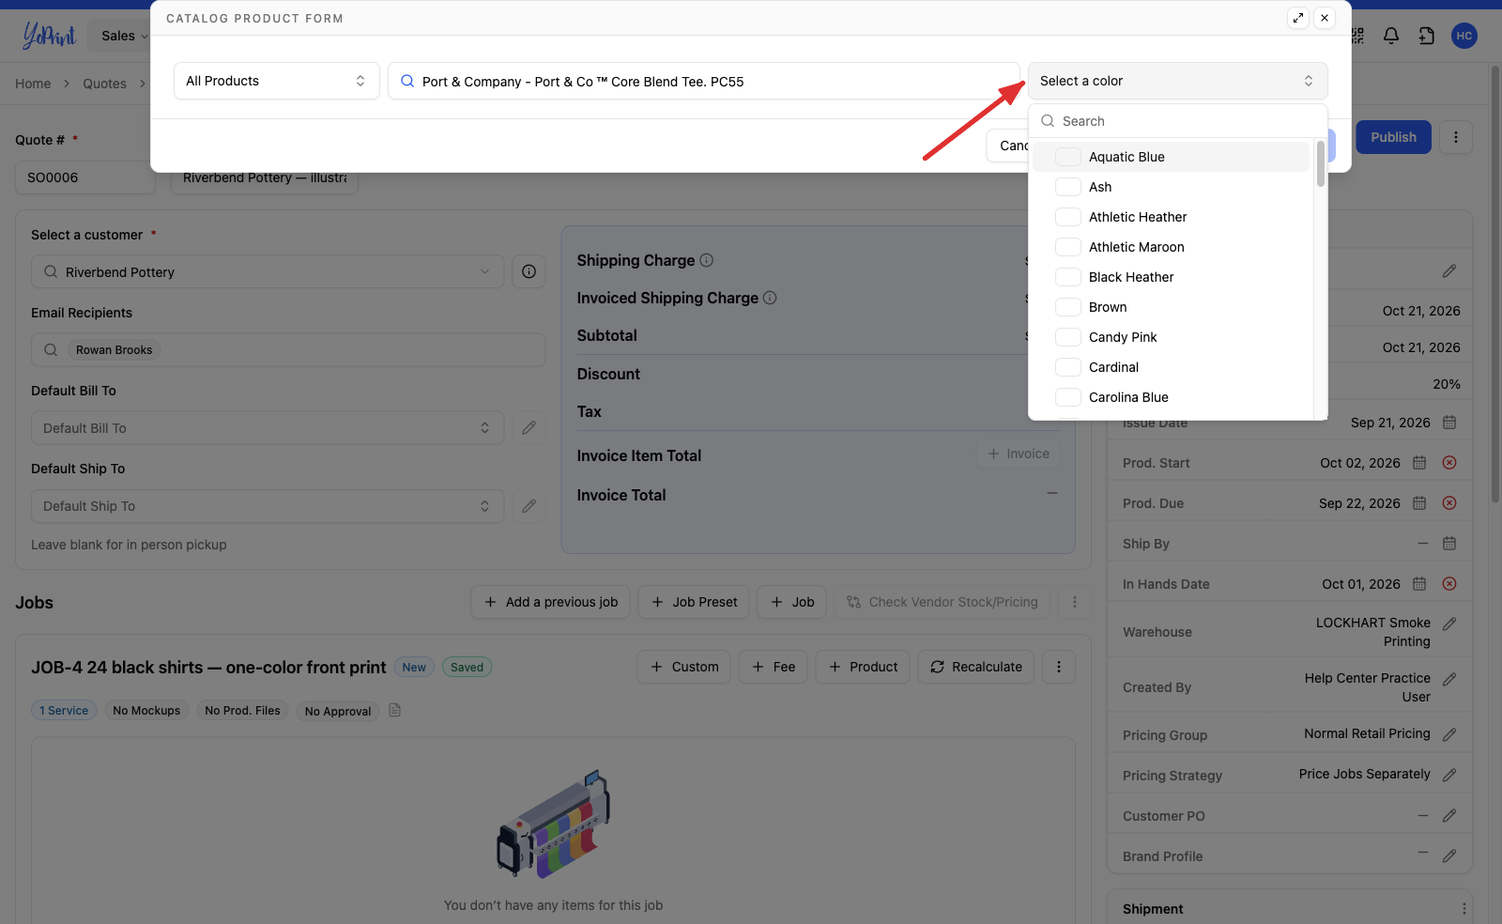Open the All Products dropdown
The image size is (1502, 924).
(277, 81)
